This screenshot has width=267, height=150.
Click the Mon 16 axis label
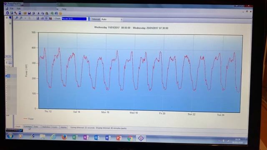click(x=105, y=112)
